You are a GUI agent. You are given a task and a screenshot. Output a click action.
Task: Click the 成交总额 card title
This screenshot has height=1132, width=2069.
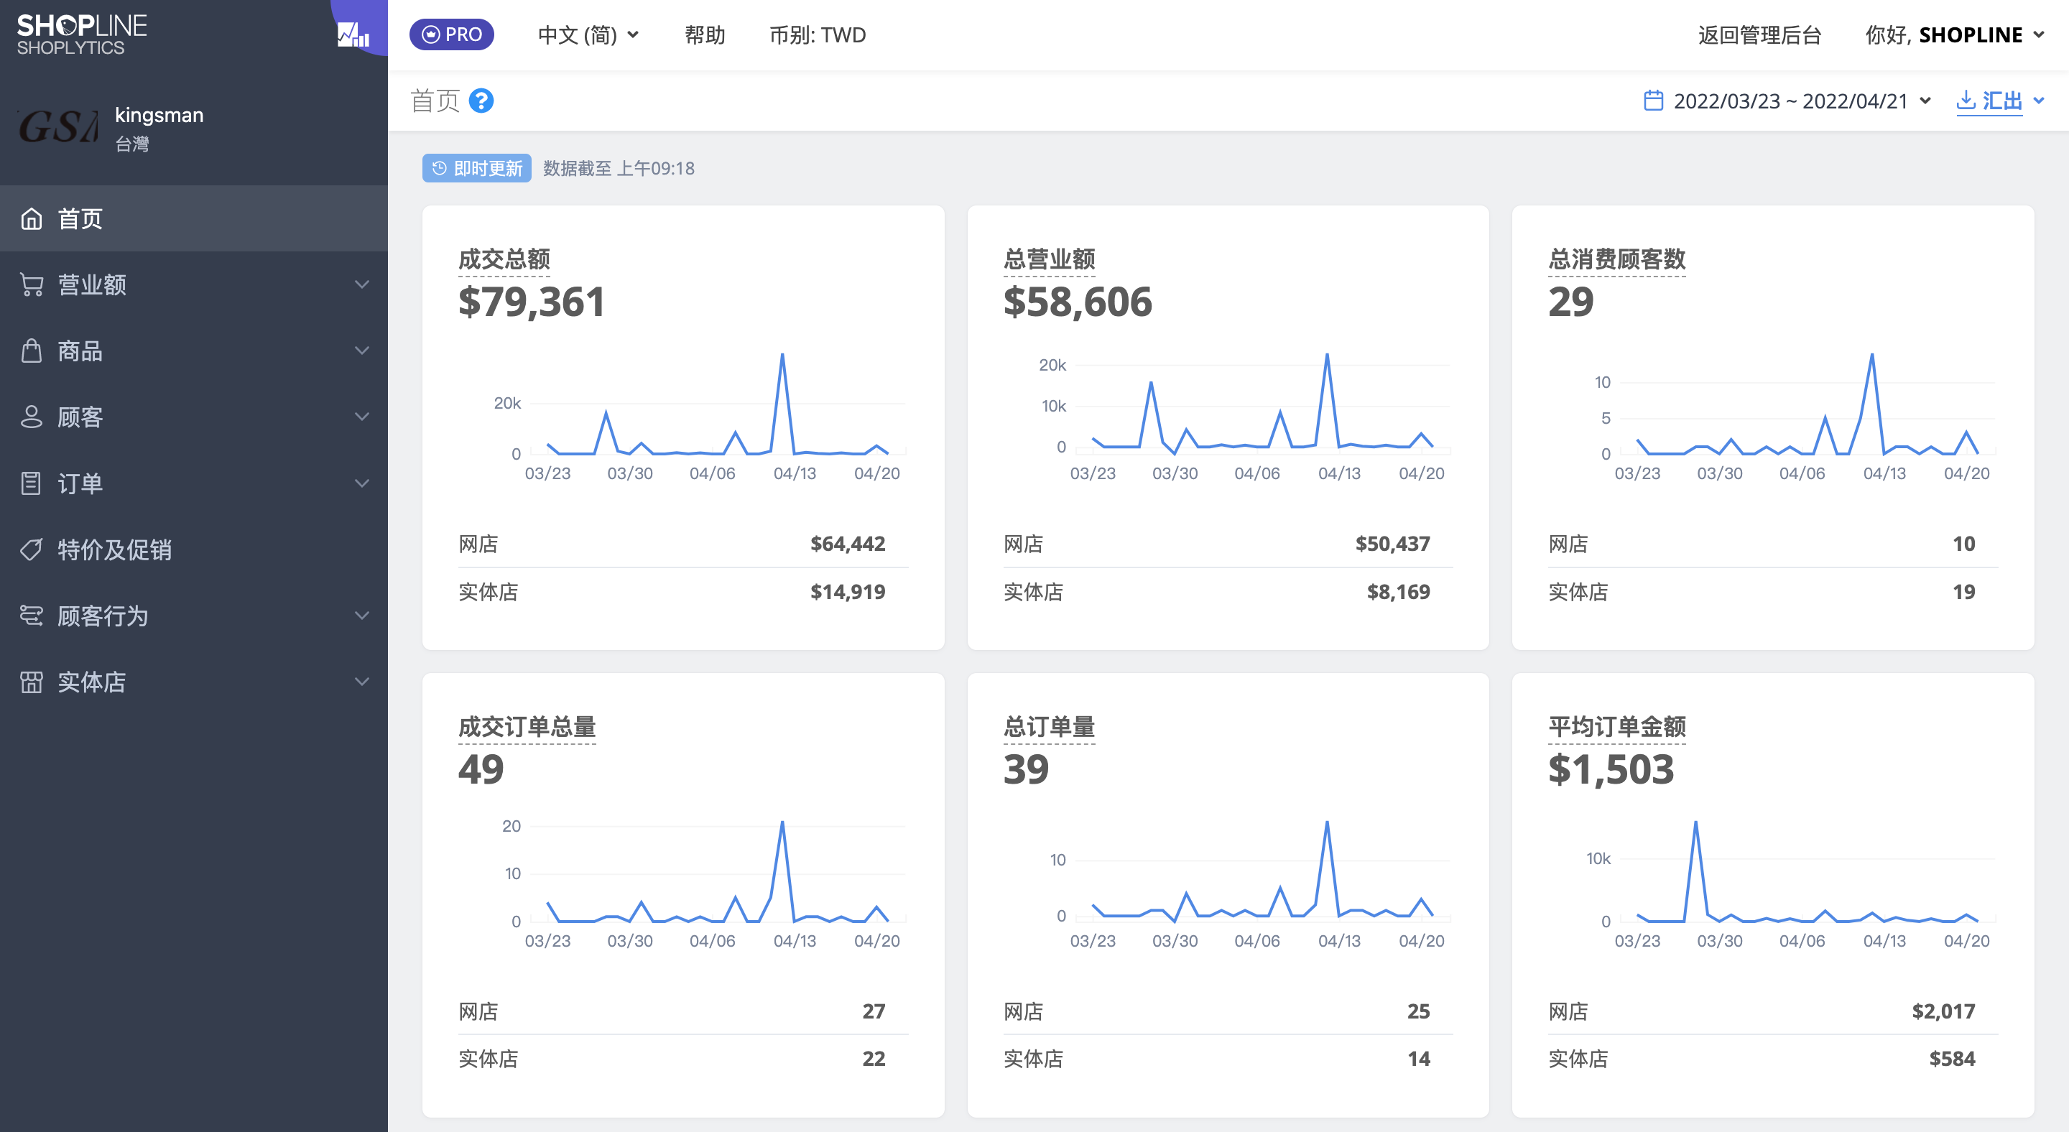pos(504,259)
